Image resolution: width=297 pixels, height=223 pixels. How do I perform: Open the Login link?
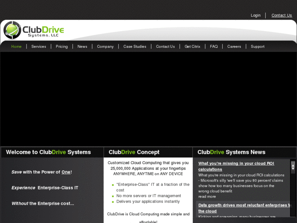point(255,16)
